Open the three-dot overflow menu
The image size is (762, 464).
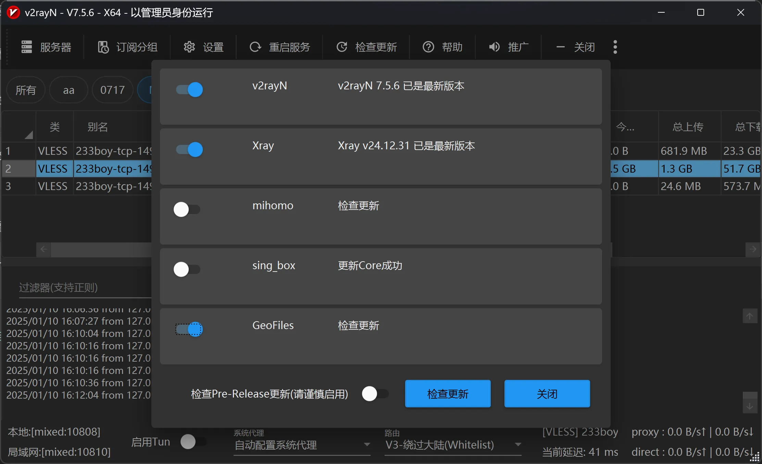(x=615, y=47)
